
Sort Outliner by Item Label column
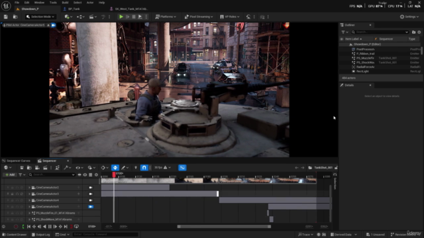tap(353, 39)
